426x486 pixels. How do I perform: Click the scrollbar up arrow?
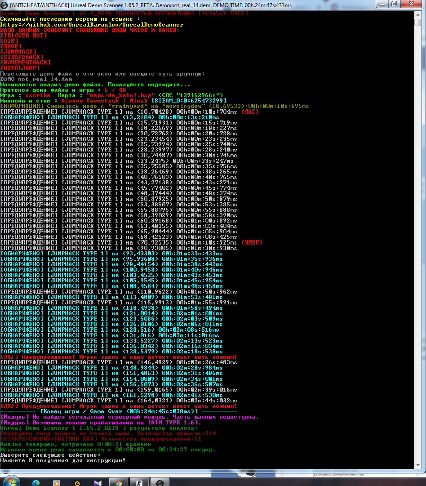[x=417, y=14]
